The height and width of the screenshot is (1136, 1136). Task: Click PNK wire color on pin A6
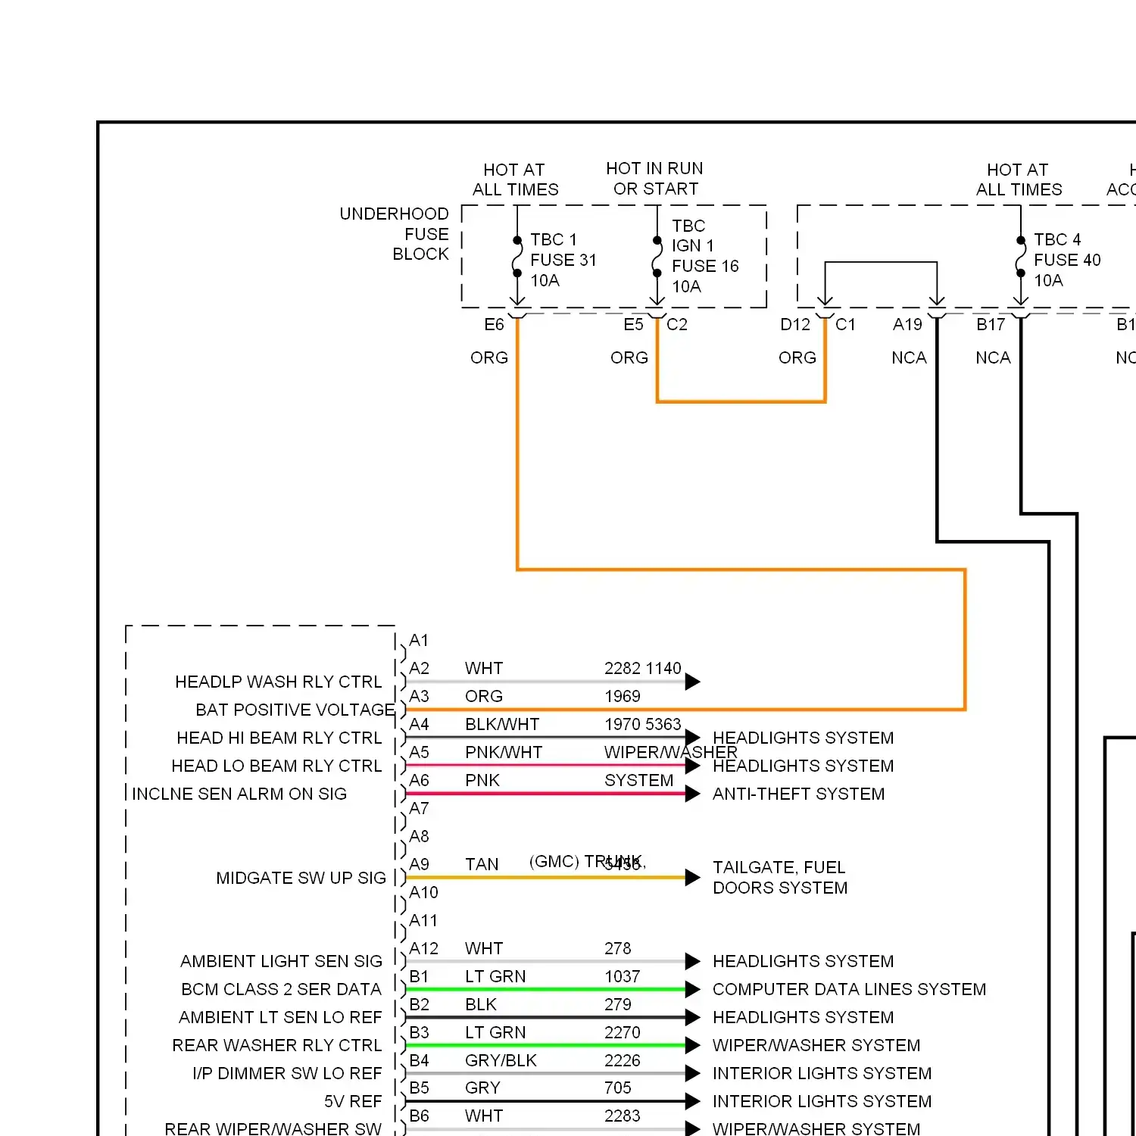pyautogui.click(x=482, y=780)
